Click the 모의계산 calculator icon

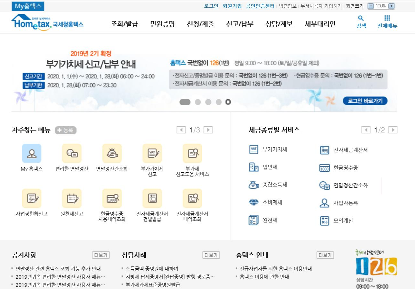click(324, 221)
